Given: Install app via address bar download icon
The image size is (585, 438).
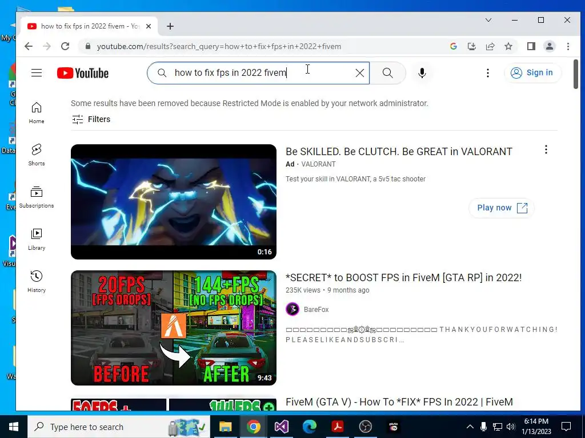Looking at the screenshot, I should pos(471,46).
